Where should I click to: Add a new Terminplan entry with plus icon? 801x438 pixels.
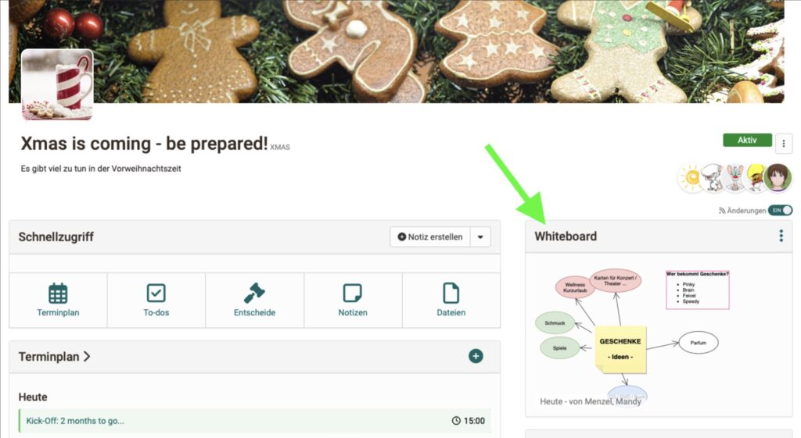pyautogui.click(x=476, y=356)
